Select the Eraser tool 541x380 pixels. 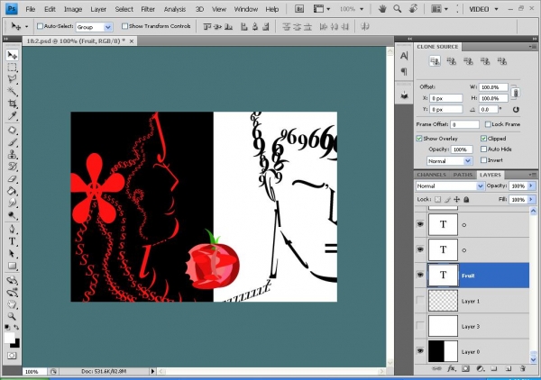(12, 178)
